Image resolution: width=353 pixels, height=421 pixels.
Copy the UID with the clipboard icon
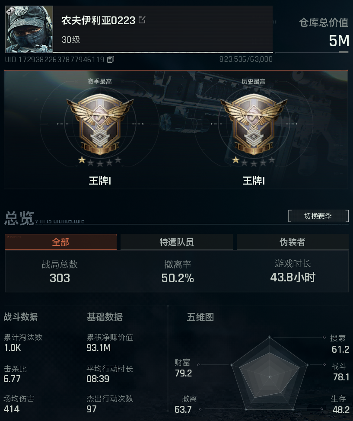click(111, 59)
